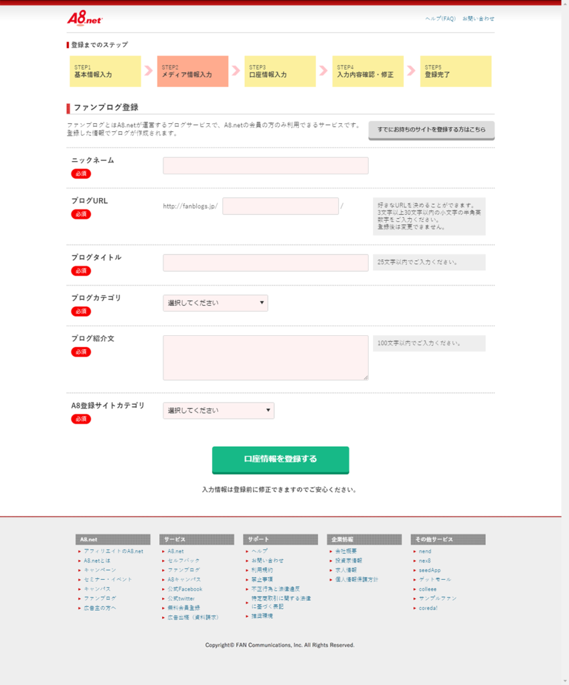Click the ブログタイトル input field

click(265, 263)
